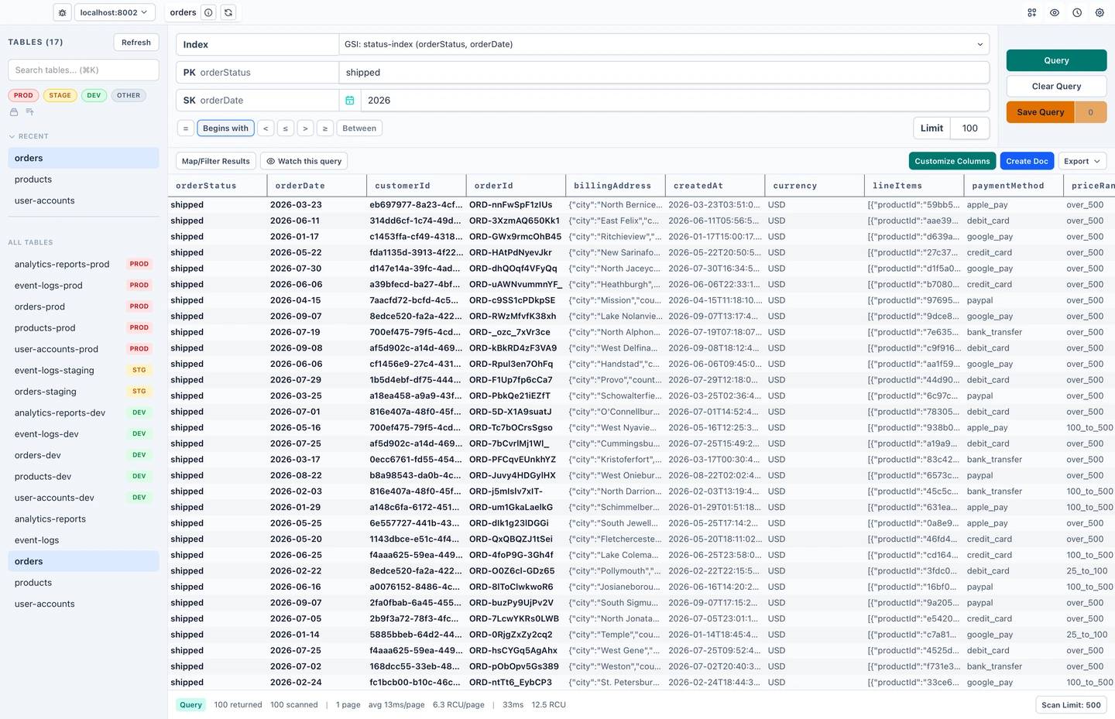
Task: Switch to the orders tab in top bar
Action: point(183,12)
